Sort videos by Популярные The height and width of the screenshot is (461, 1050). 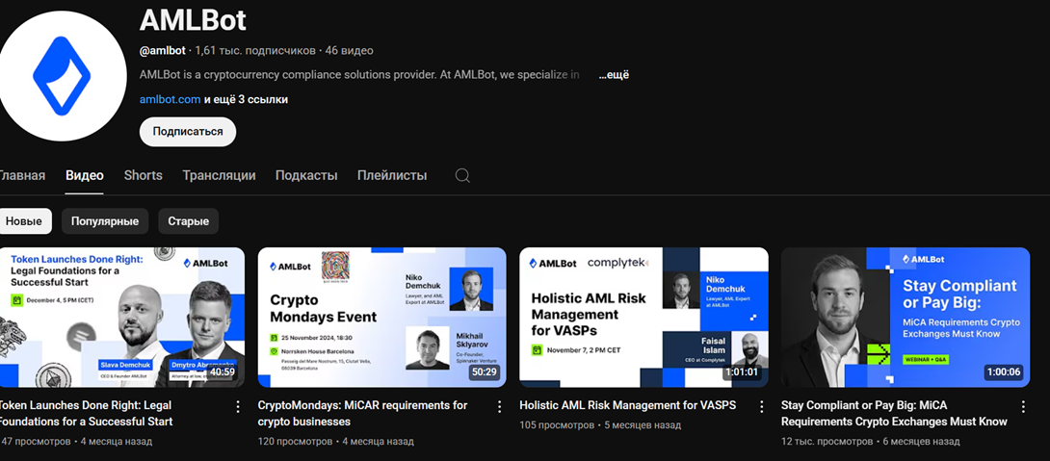pyautogui.click(x=105, y=221)
